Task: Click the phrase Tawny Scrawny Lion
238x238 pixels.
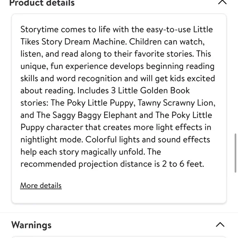Action: 176,103
